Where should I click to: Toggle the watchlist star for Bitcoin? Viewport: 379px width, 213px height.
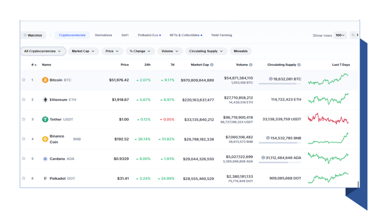[x=24, y=80]
